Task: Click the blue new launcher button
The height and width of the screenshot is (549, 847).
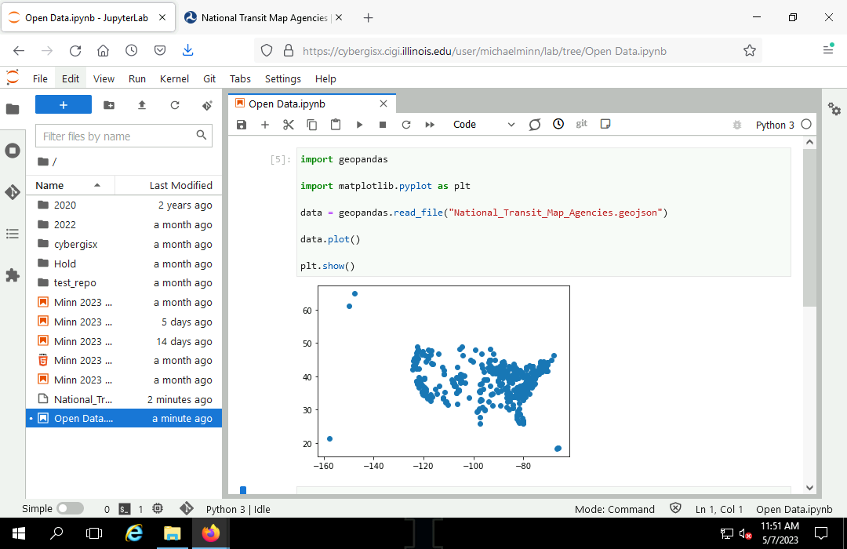Action: 64,105
